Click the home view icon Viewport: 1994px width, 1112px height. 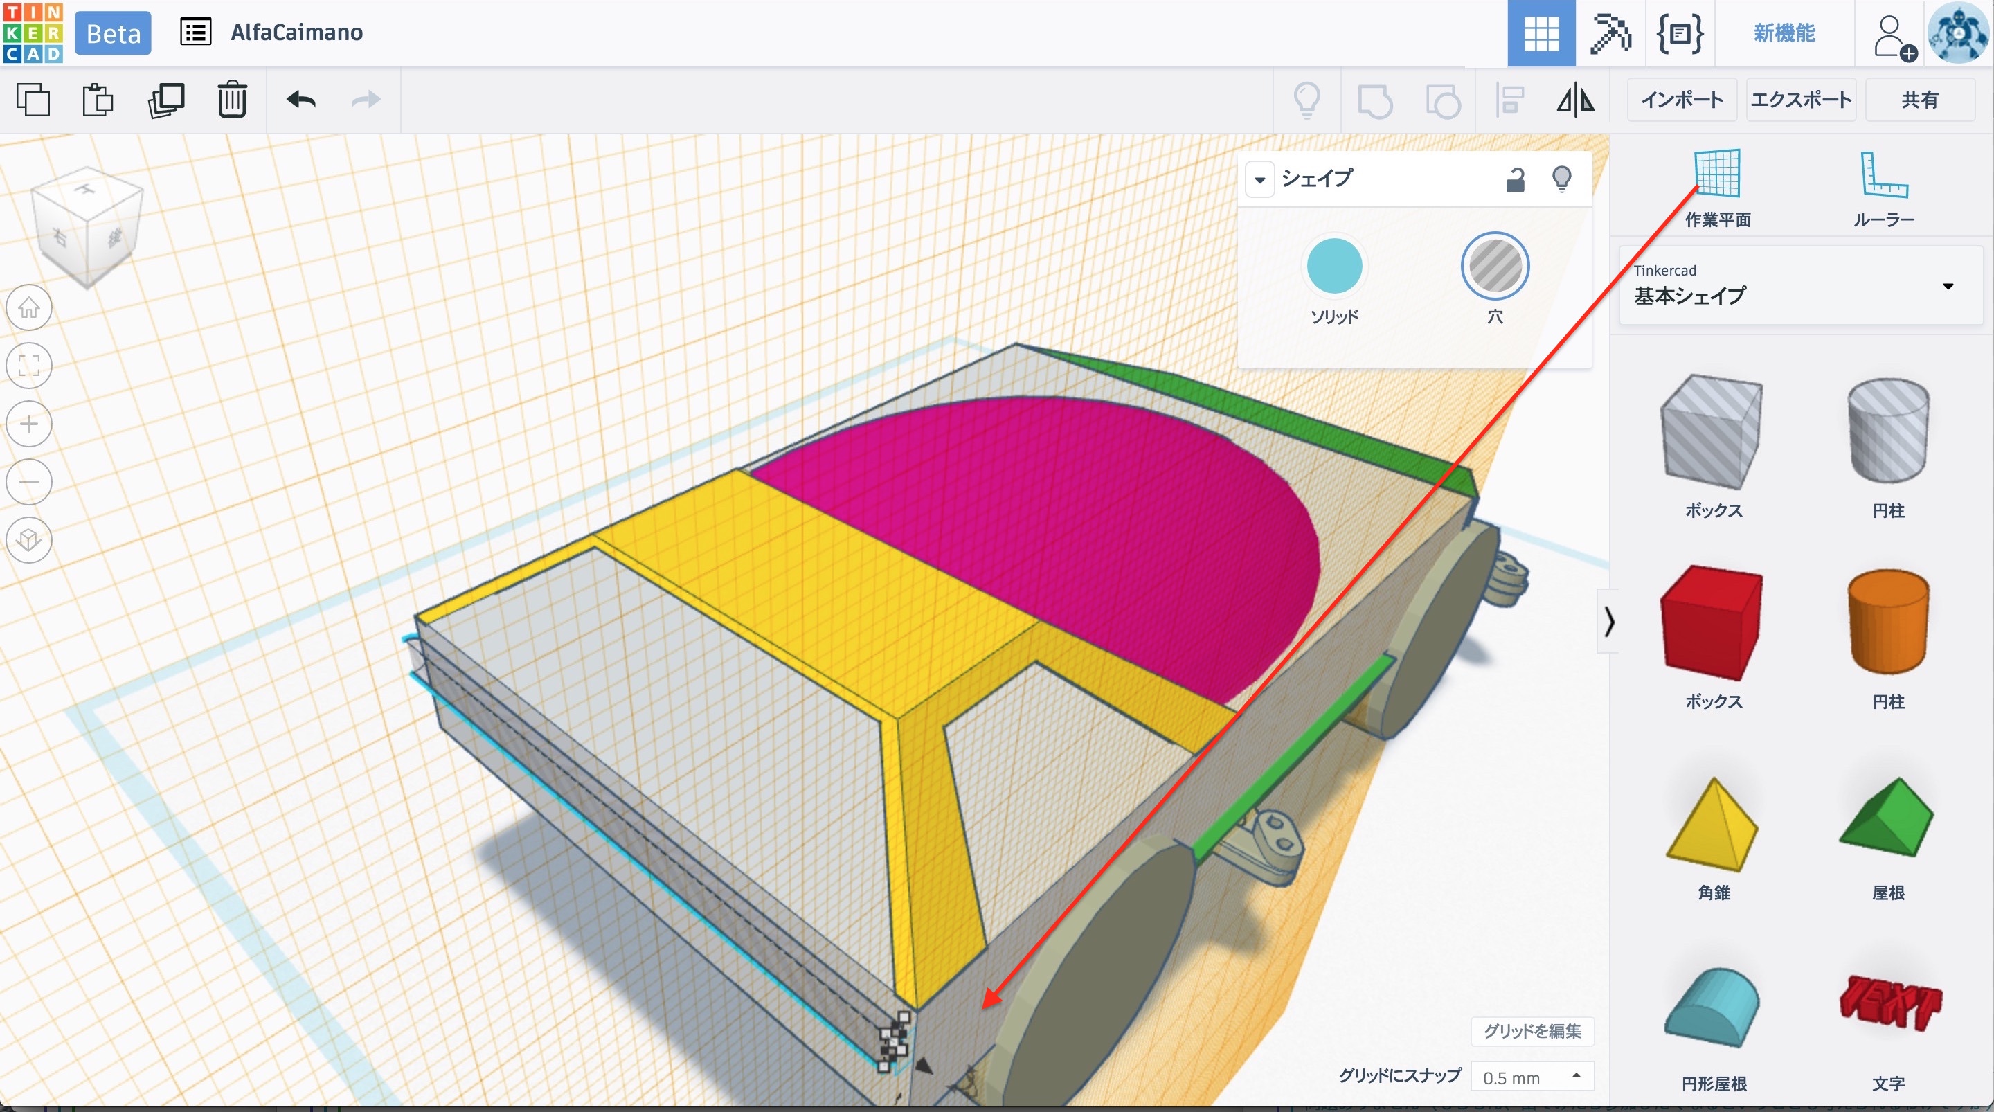point(29,307)
